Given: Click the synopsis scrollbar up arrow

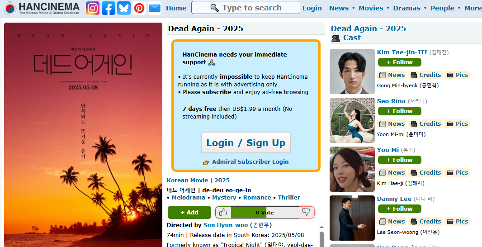Looking at the screenshot, I should point(322,227).
